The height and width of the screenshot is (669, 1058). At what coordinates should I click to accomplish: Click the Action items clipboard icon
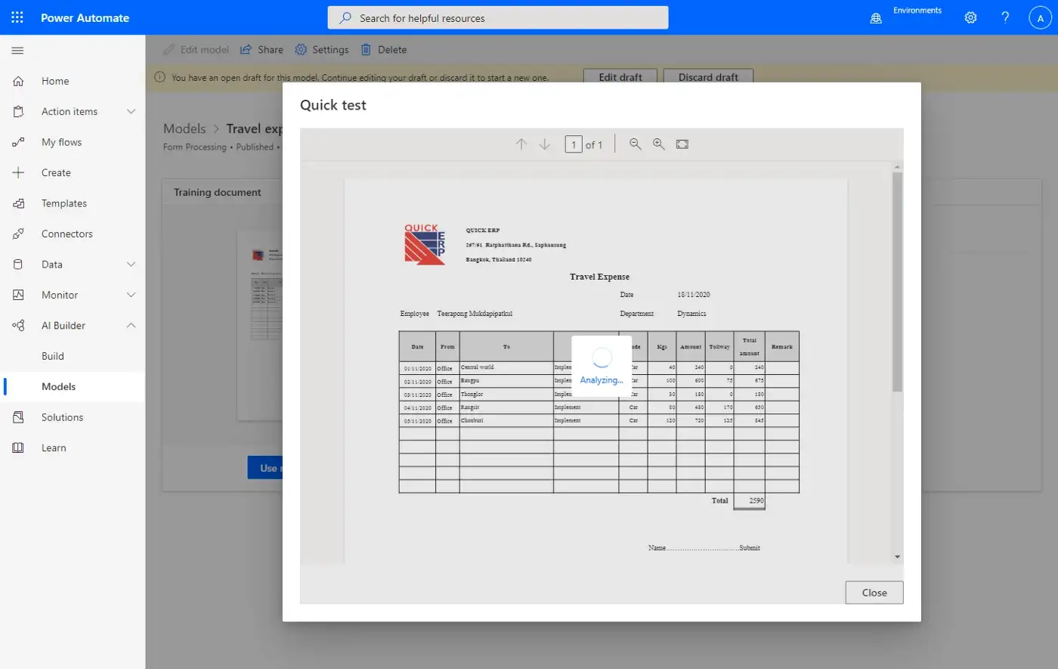tap(18, 111)
